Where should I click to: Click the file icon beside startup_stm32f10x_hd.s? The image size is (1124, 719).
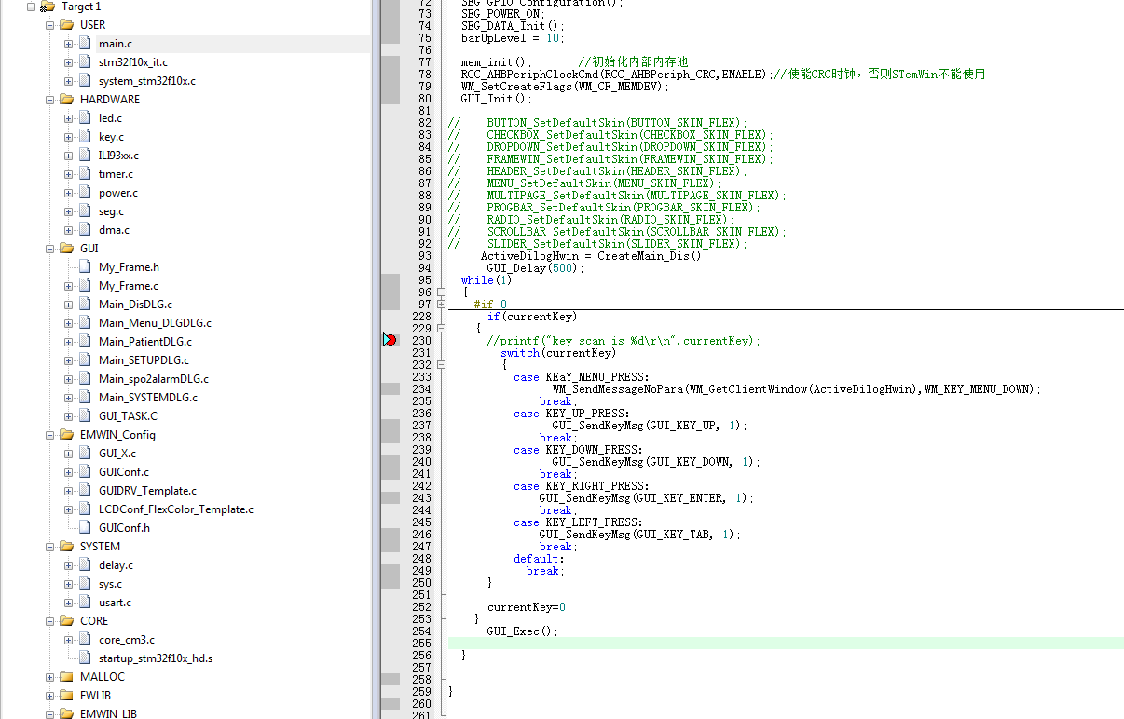point(85,658)
